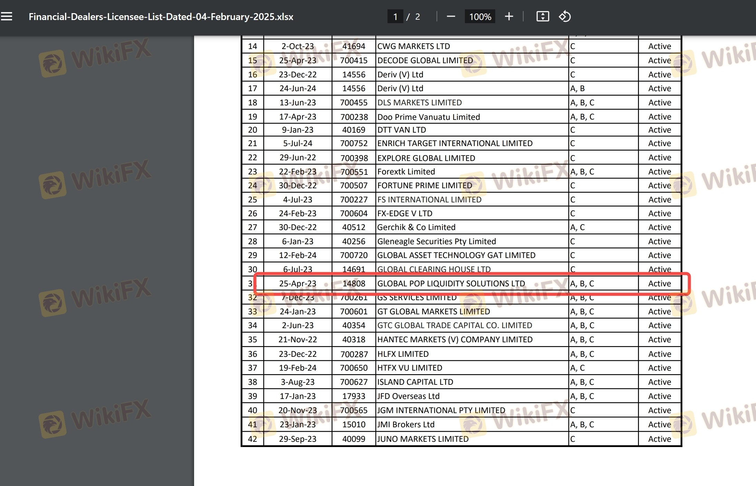Click the current page number field
Screen dimensions: 756x486
[x=395, y=17]
